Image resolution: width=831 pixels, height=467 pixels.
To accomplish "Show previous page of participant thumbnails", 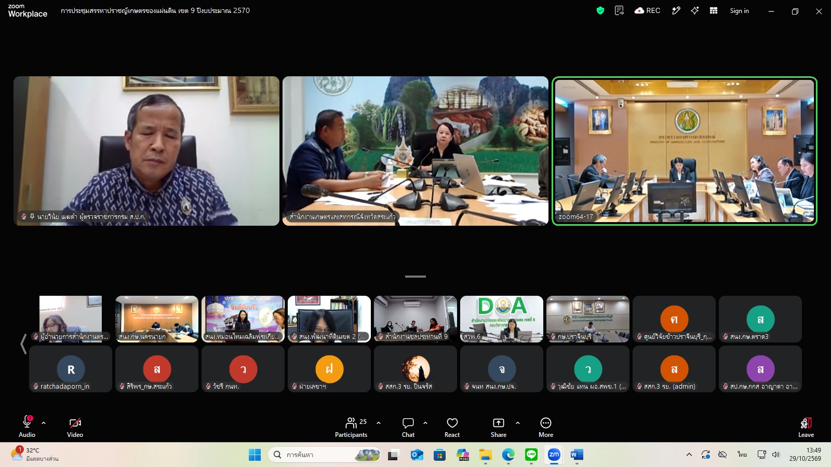I will click(23, 344).
